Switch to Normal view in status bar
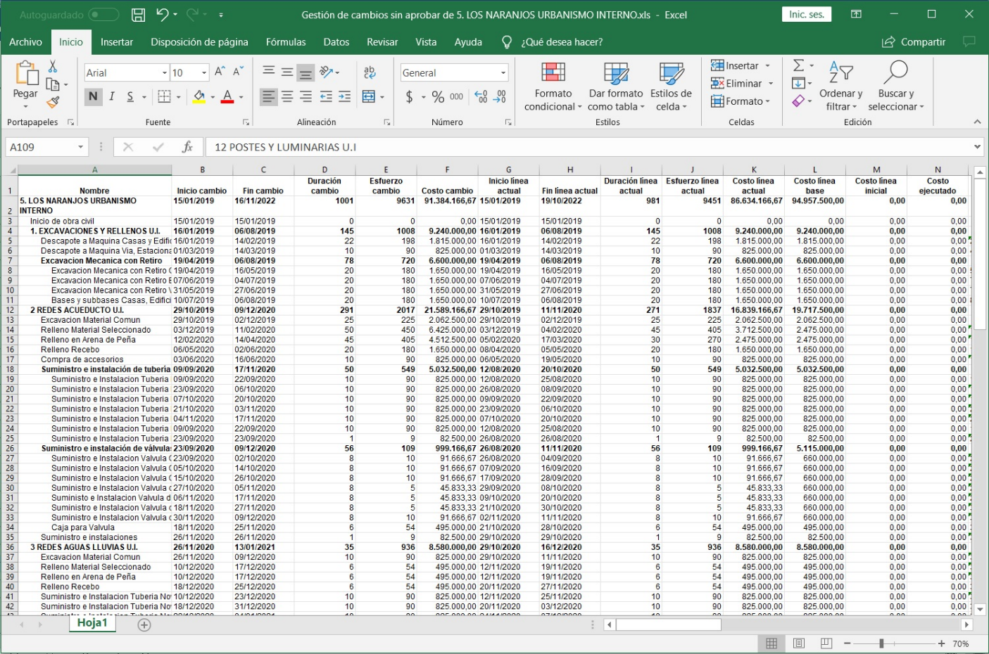The image size is (989, 654). pyautogui.click(x=771, y=643)
